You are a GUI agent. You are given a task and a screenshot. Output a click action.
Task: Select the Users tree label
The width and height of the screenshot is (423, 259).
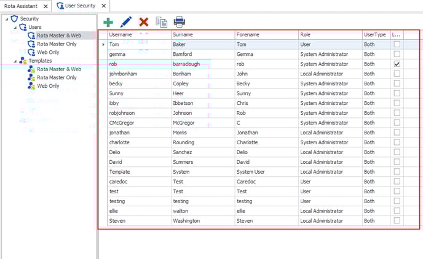tap(35, 27)
